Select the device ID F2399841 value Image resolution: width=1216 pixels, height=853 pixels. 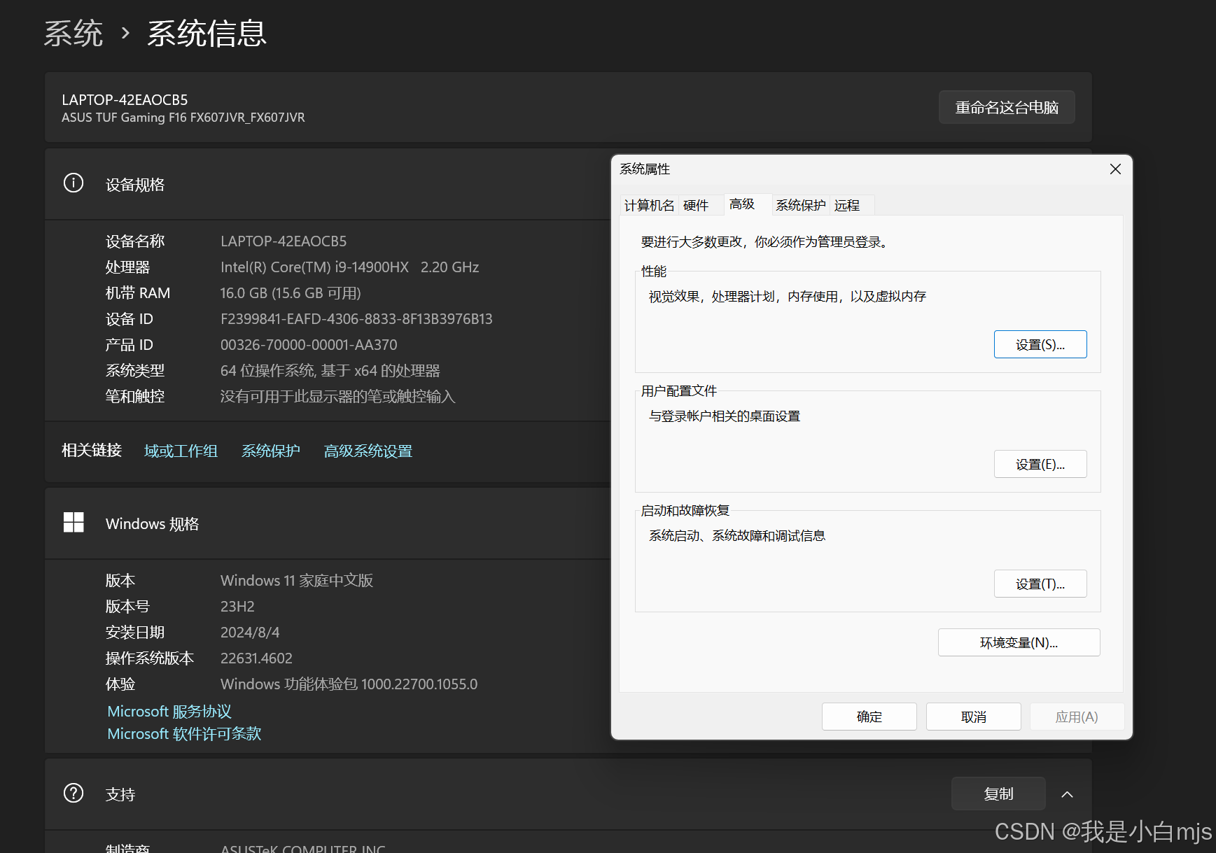click(x=356, y=318)
